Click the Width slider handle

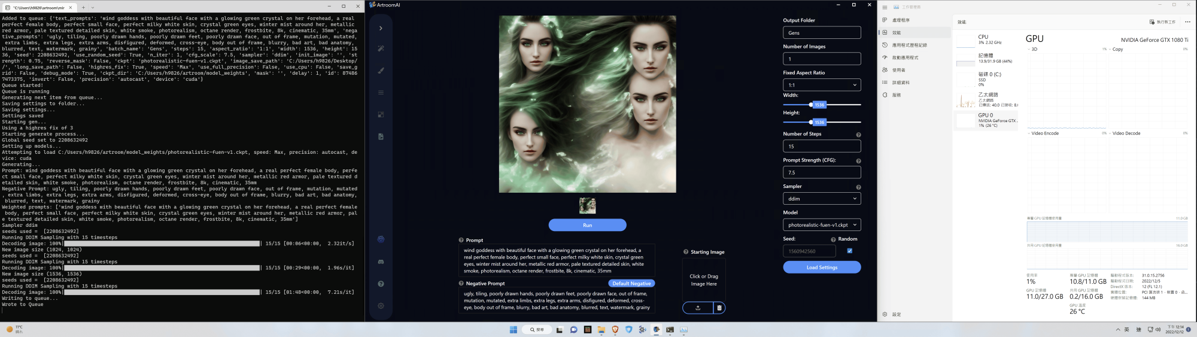pos(811,105)
